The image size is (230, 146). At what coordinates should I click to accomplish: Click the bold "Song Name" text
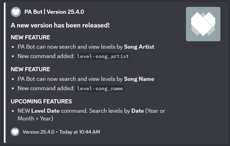click(139, 79)
